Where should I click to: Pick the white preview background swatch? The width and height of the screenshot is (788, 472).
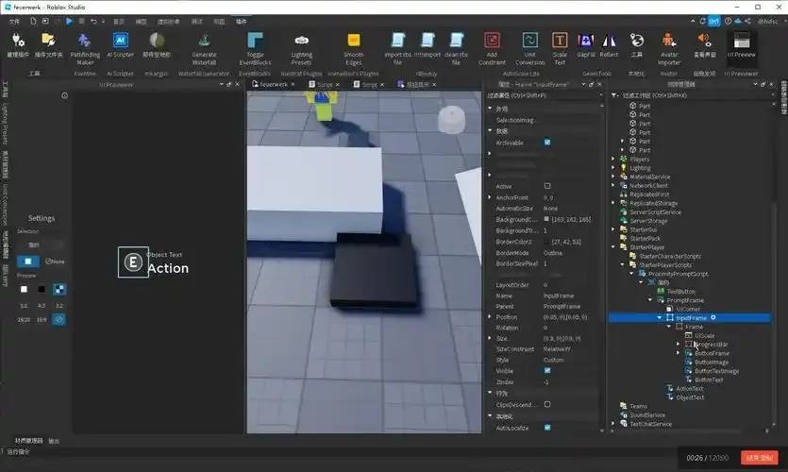pyautogui.click(x=24, y=290)
